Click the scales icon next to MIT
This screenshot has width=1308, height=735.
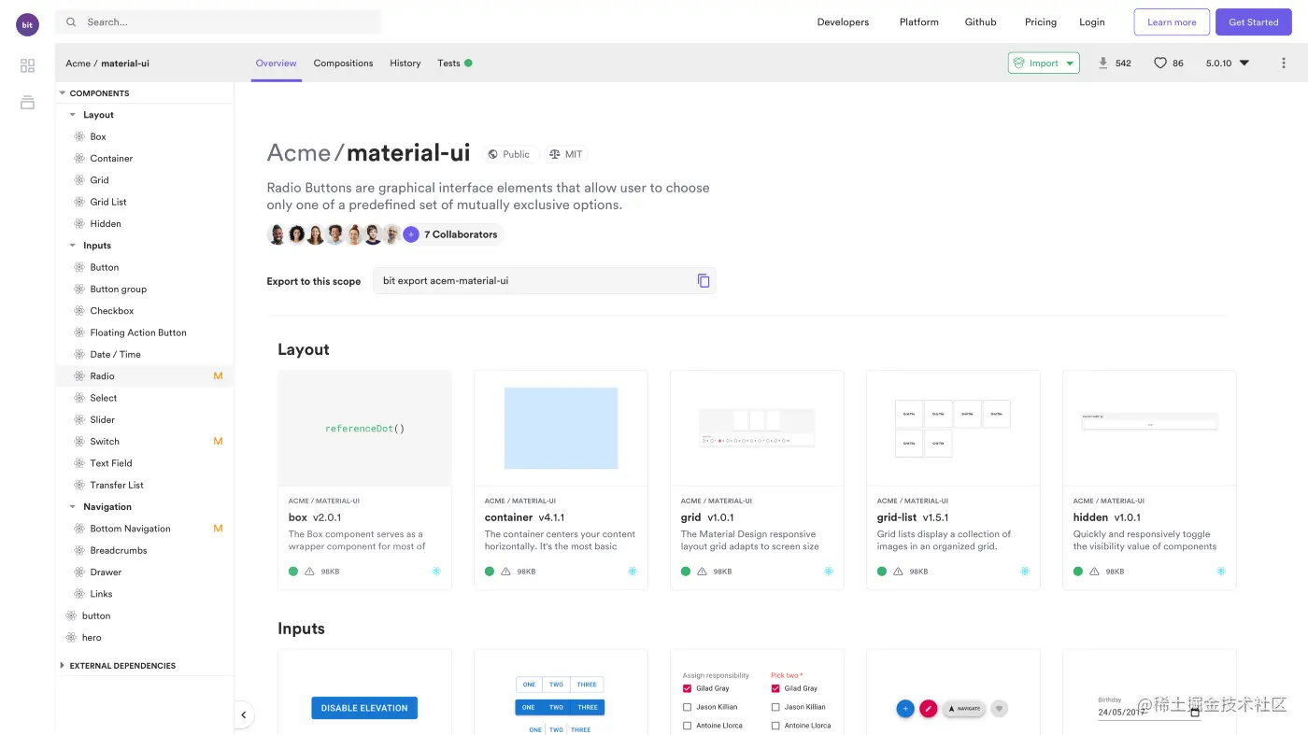(554, 154)
